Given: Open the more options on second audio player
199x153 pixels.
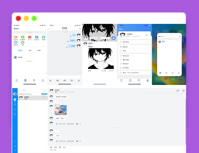Looking at the screenshot, I should (x=80, y=141).
